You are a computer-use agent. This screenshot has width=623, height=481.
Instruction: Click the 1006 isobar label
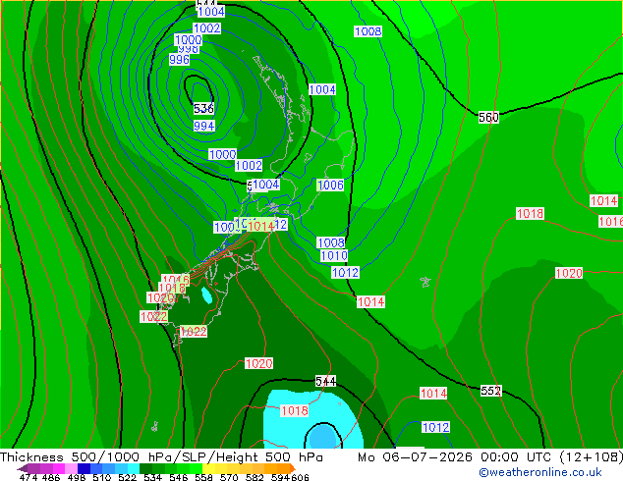330,185
